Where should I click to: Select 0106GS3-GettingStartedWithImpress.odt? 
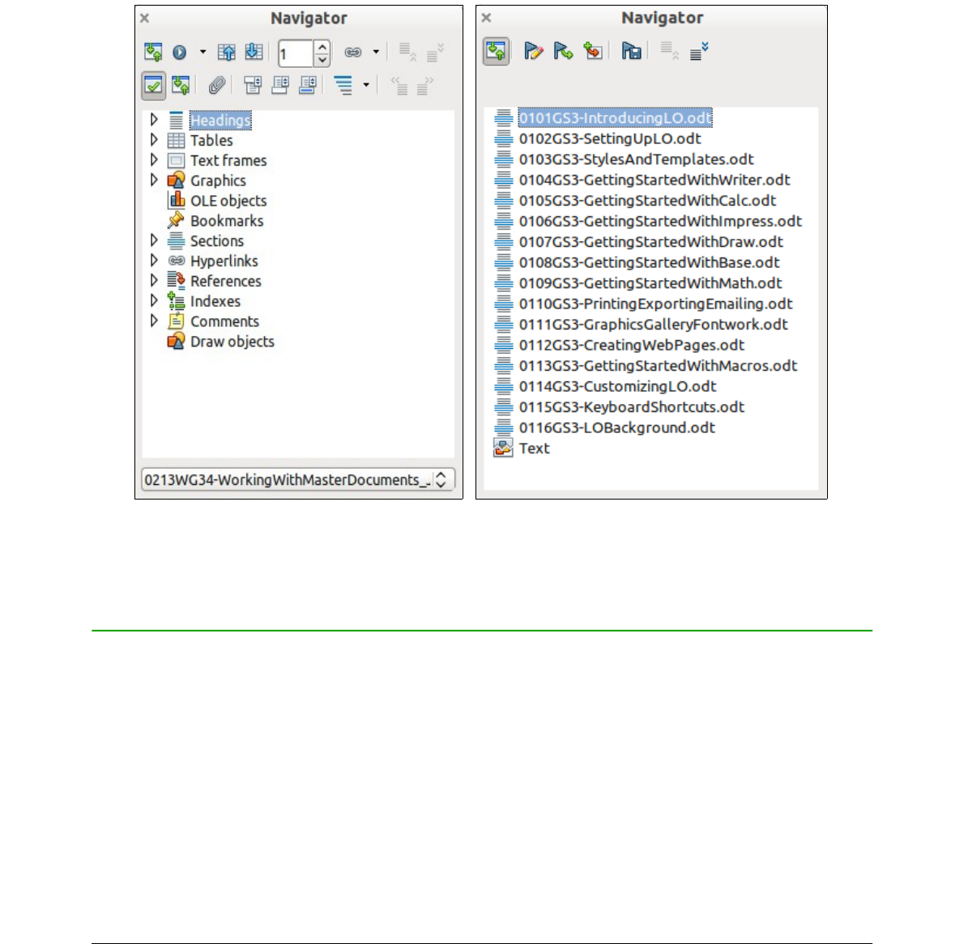click(x=660, y=221)
